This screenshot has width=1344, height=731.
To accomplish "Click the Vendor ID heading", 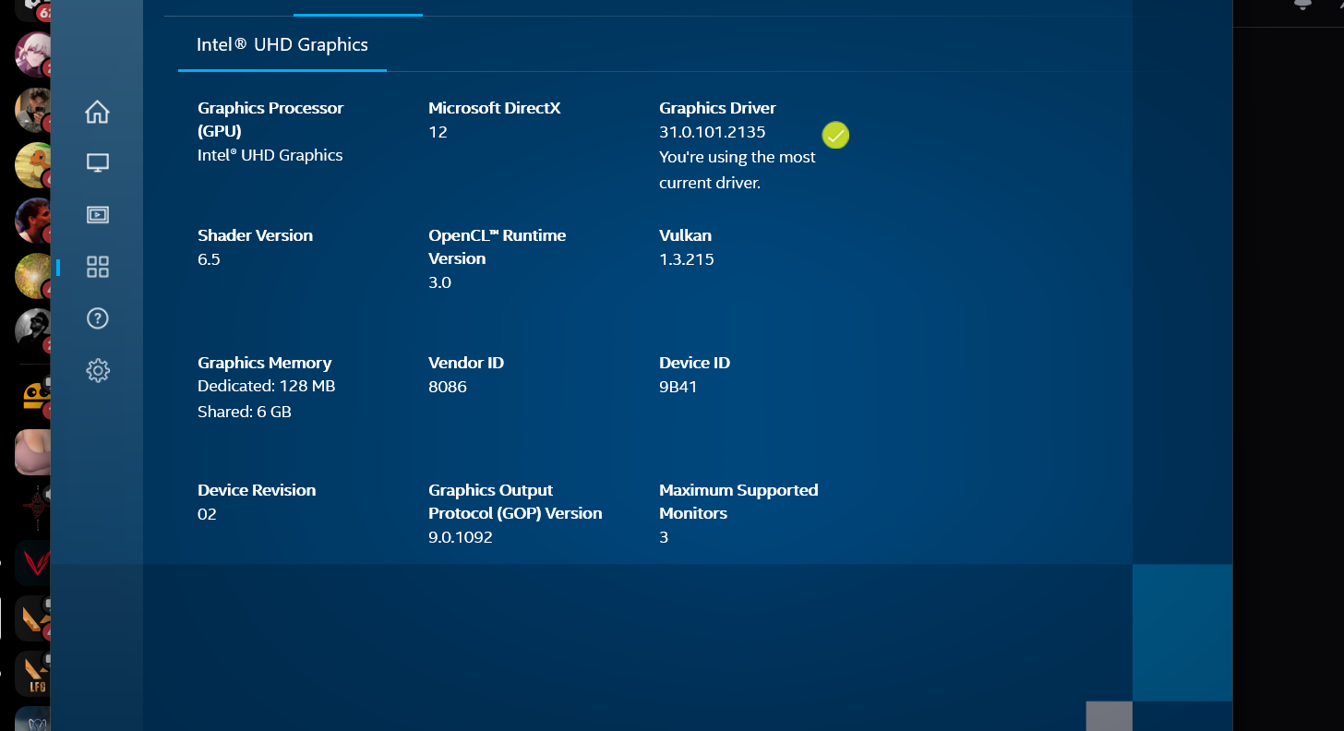I will pyautogui.click(x=466, y=363).
